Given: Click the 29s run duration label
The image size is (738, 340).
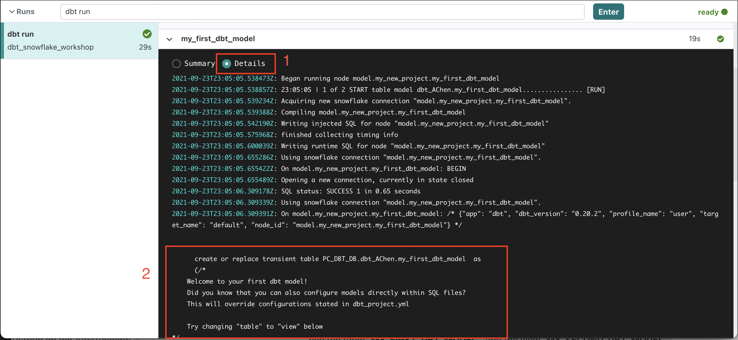Looking at the screenshot, I should [145, 47].
